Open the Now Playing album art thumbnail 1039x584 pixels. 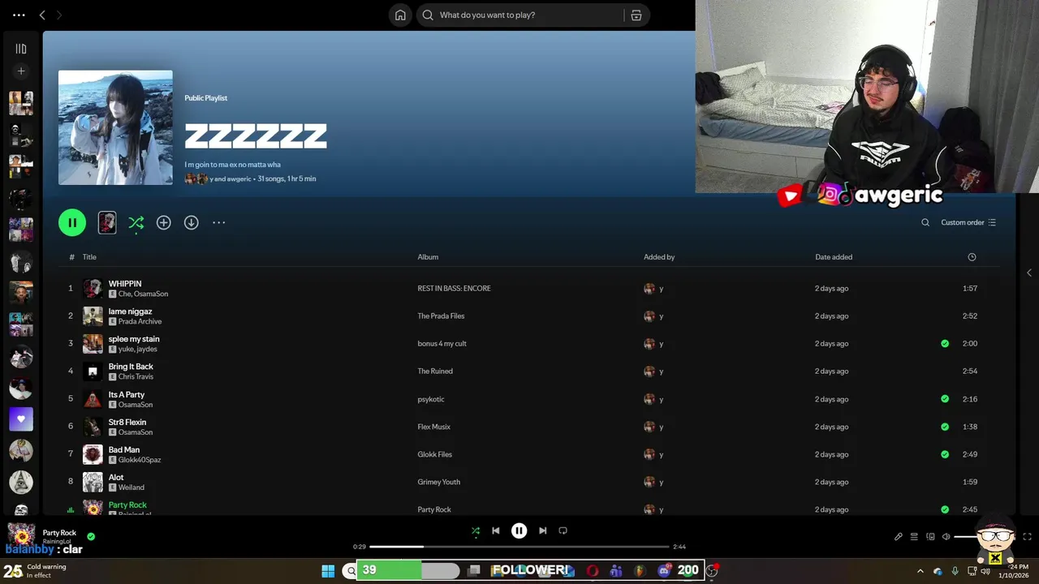point(21,535)
